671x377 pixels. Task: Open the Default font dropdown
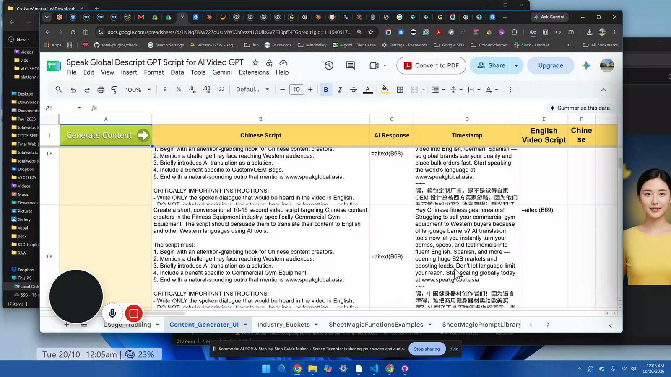(252, 90)
